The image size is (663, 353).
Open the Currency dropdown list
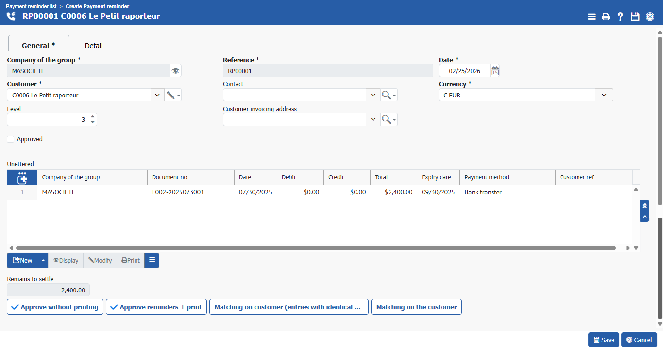[x=604, y=95]
